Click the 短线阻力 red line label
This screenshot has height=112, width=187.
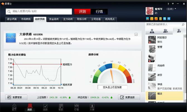(x=67, y=65)
